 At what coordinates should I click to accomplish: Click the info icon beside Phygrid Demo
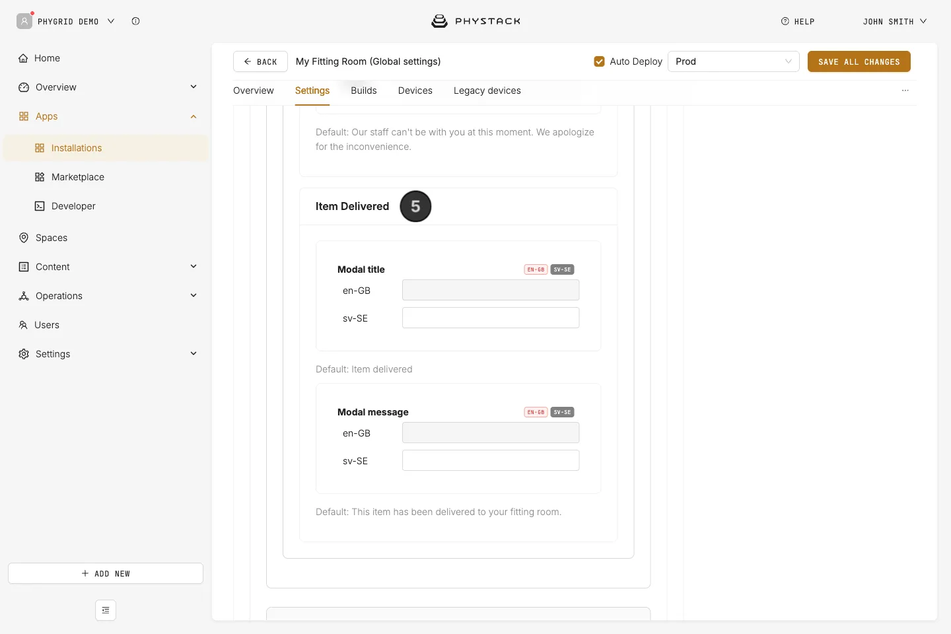135,21
